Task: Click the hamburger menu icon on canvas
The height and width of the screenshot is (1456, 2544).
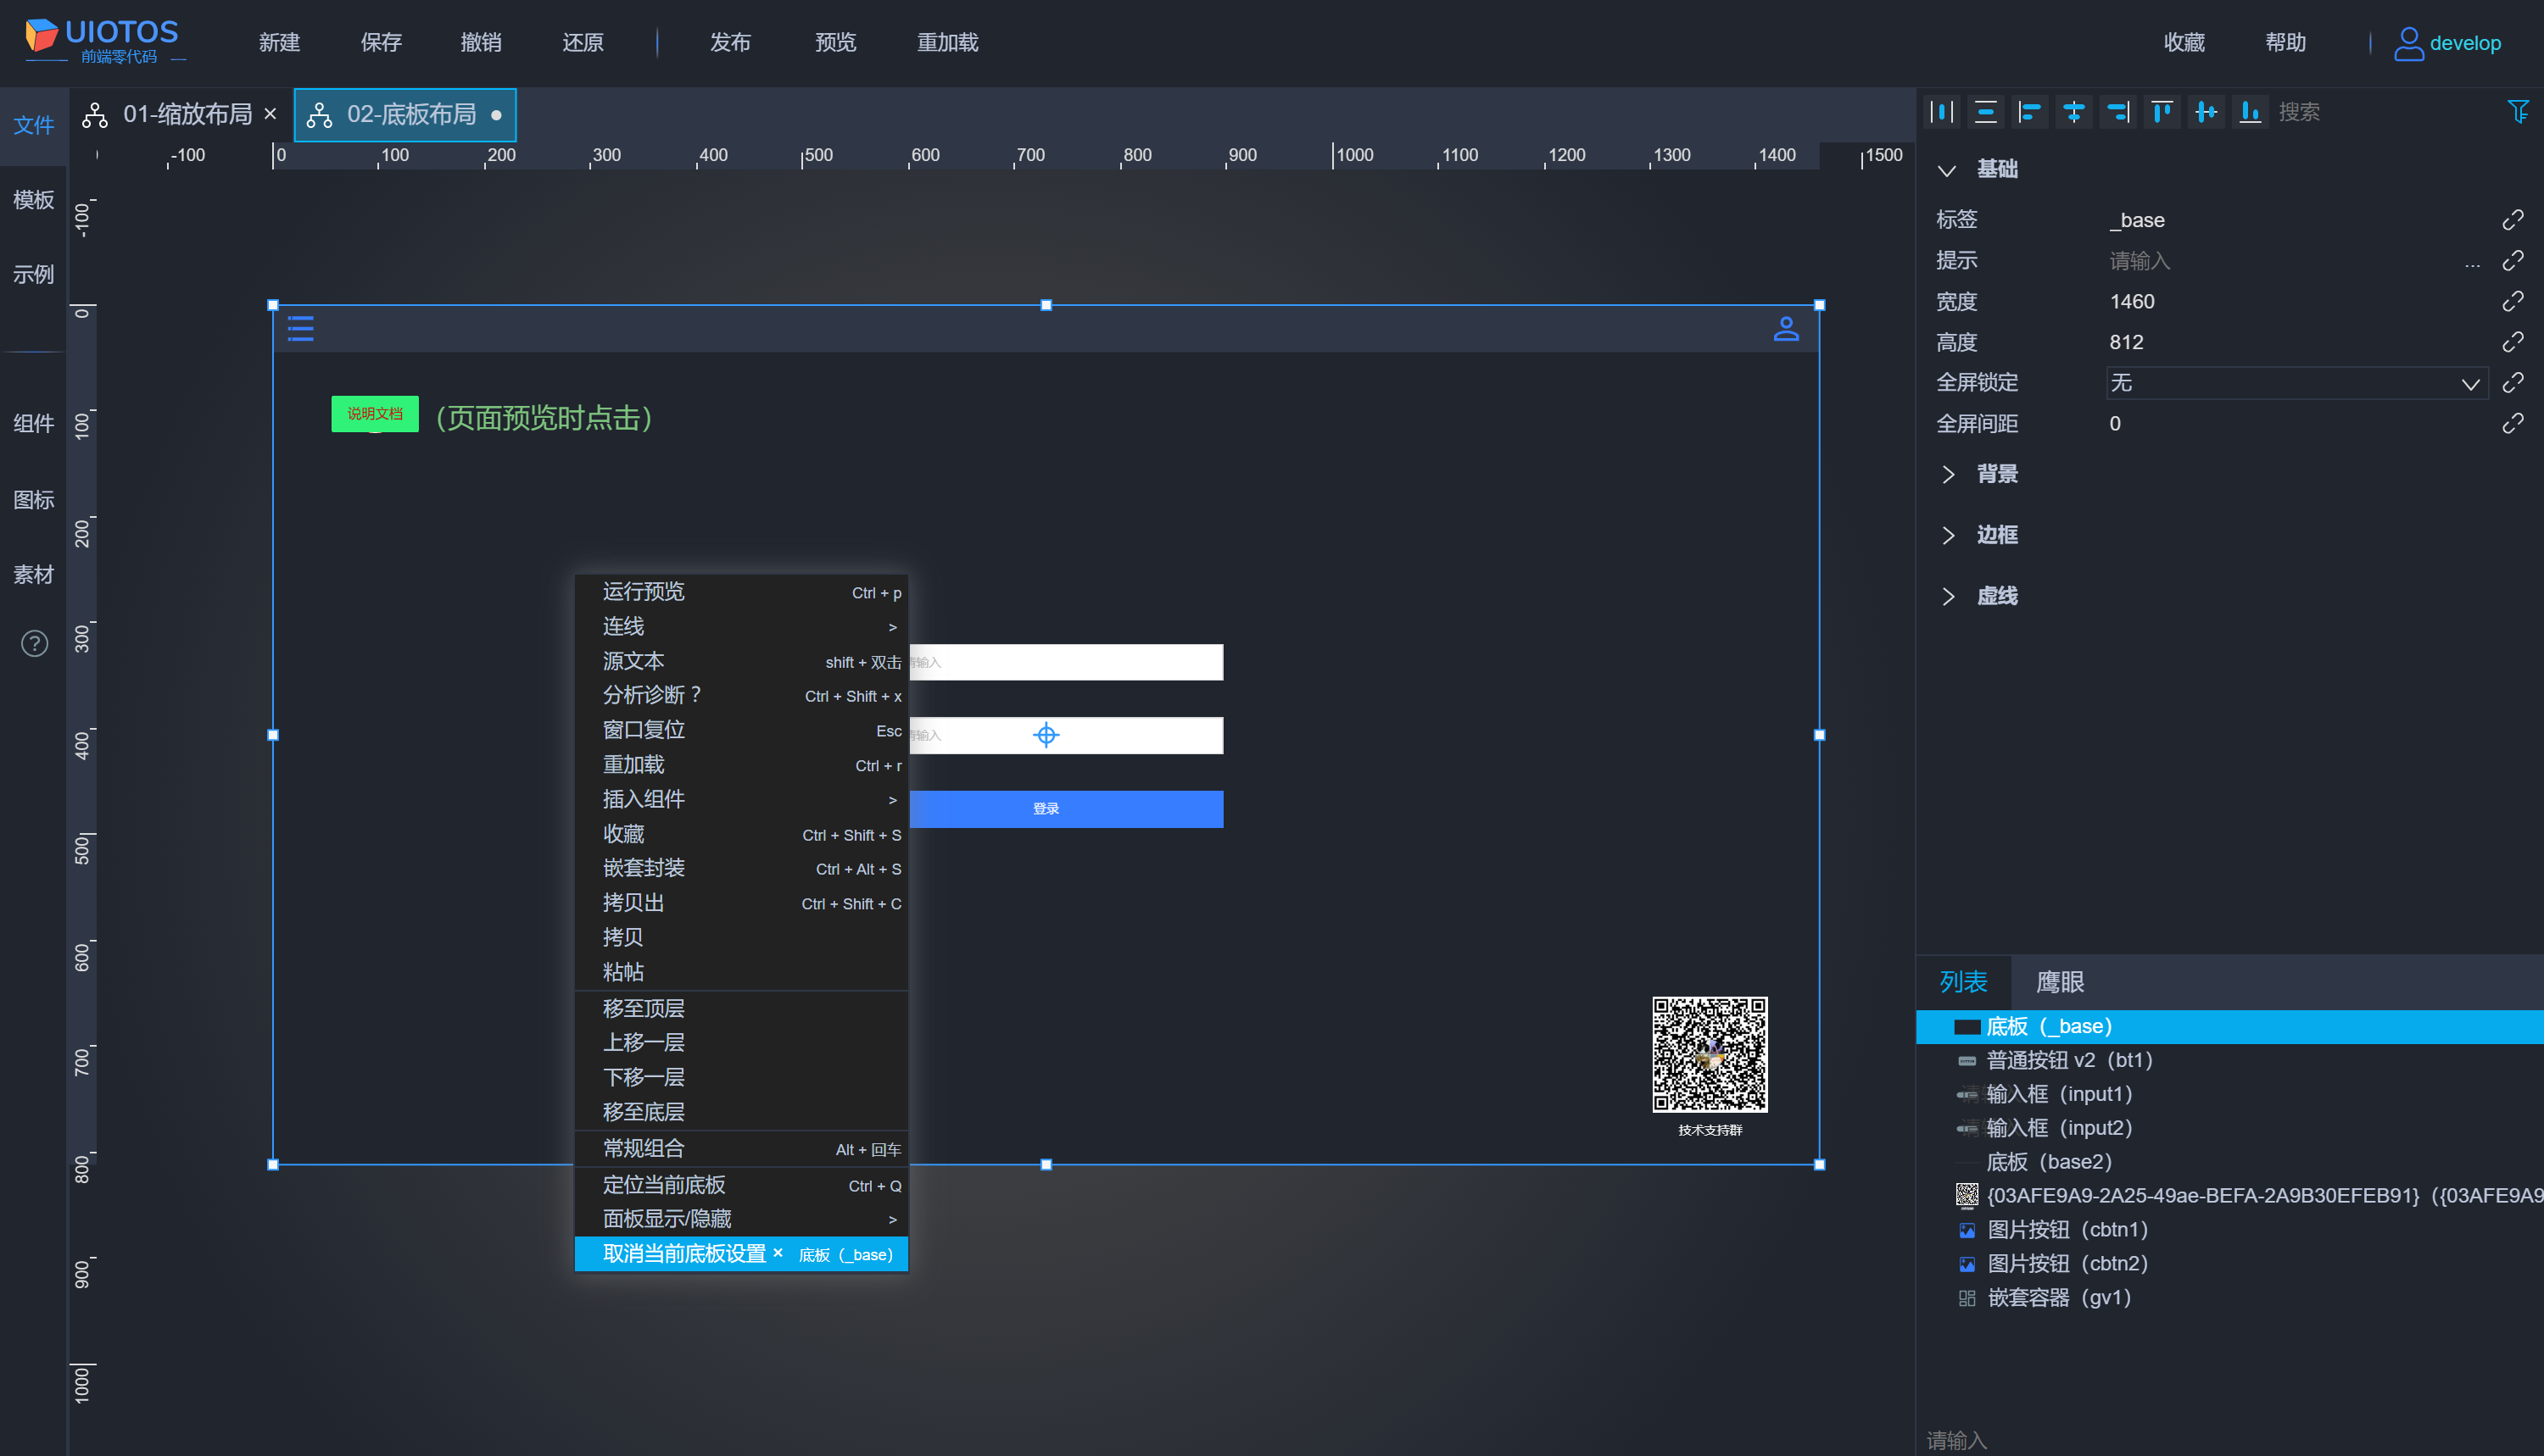Action: [x=300, y=329]
